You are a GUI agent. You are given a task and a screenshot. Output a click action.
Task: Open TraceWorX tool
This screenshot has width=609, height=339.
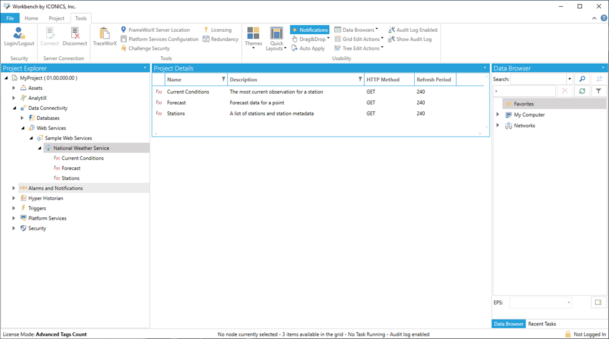pos(104,36)
